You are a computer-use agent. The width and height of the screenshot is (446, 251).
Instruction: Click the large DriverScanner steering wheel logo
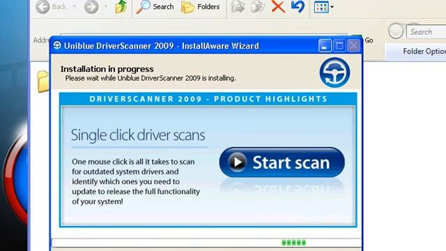coord(334,73)
